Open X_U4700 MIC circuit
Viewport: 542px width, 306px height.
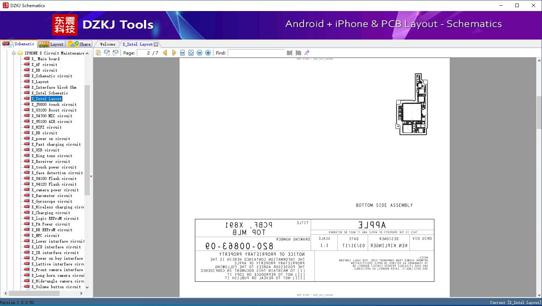pos(52,116)
